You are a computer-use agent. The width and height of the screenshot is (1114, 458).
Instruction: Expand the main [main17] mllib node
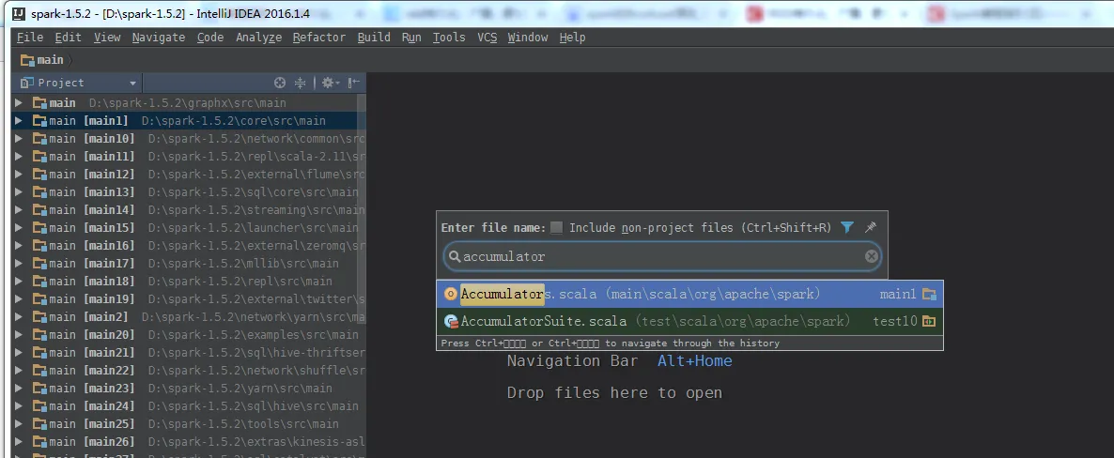tap(19, 264)
